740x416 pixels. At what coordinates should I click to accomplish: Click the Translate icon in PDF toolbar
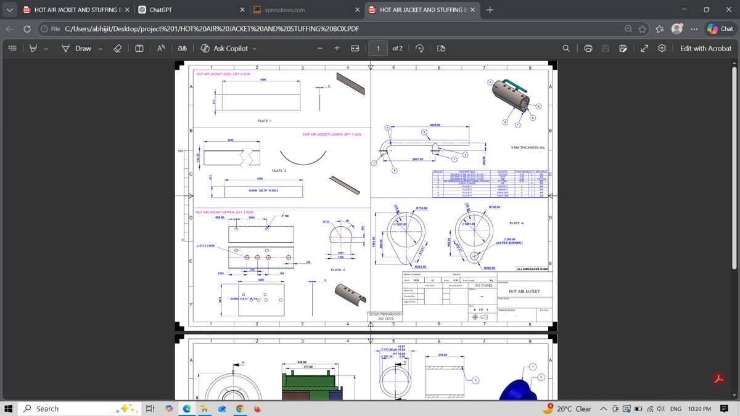point(183,48)
